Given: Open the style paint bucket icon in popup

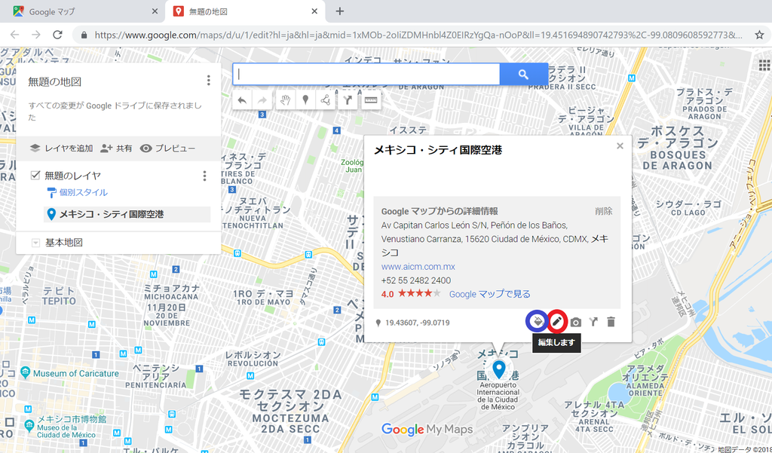Looking at the screenshot, I should coord(538,322).
